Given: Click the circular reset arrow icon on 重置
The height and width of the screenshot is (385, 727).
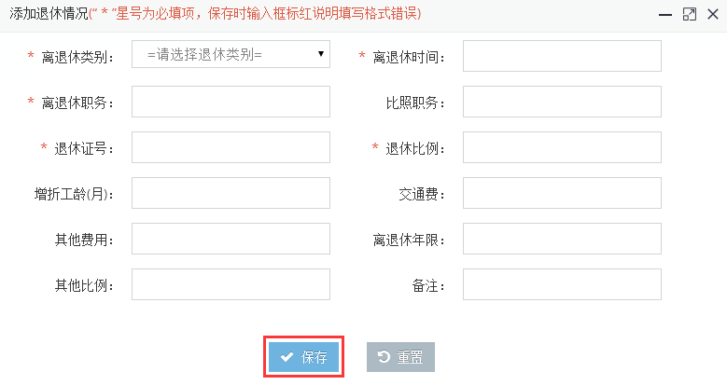Looking at the screenshot, I should [x=384, y=356].
